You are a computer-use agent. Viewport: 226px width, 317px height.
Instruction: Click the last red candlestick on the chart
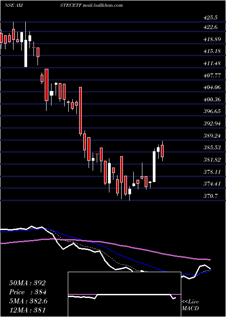(x=162, y=151)
